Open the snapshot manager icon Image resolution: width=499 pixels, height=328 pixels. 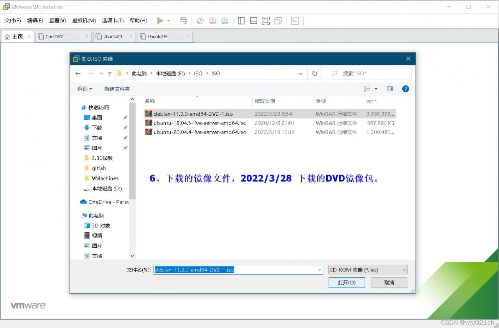click(x=225, y=21)
